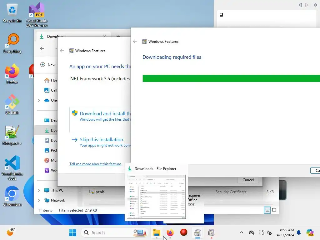Switch File Explorer to details view
Image resolution: width=320 pixels, height=240 pixels.
pyautogui.click(x=267, y=210)
